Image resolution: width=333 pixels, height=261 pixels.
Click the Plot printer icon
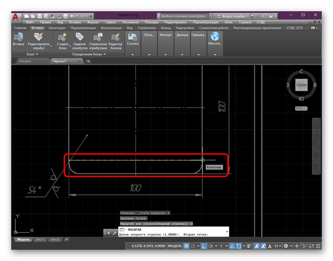pyautogui.click(x=66, y=16)
